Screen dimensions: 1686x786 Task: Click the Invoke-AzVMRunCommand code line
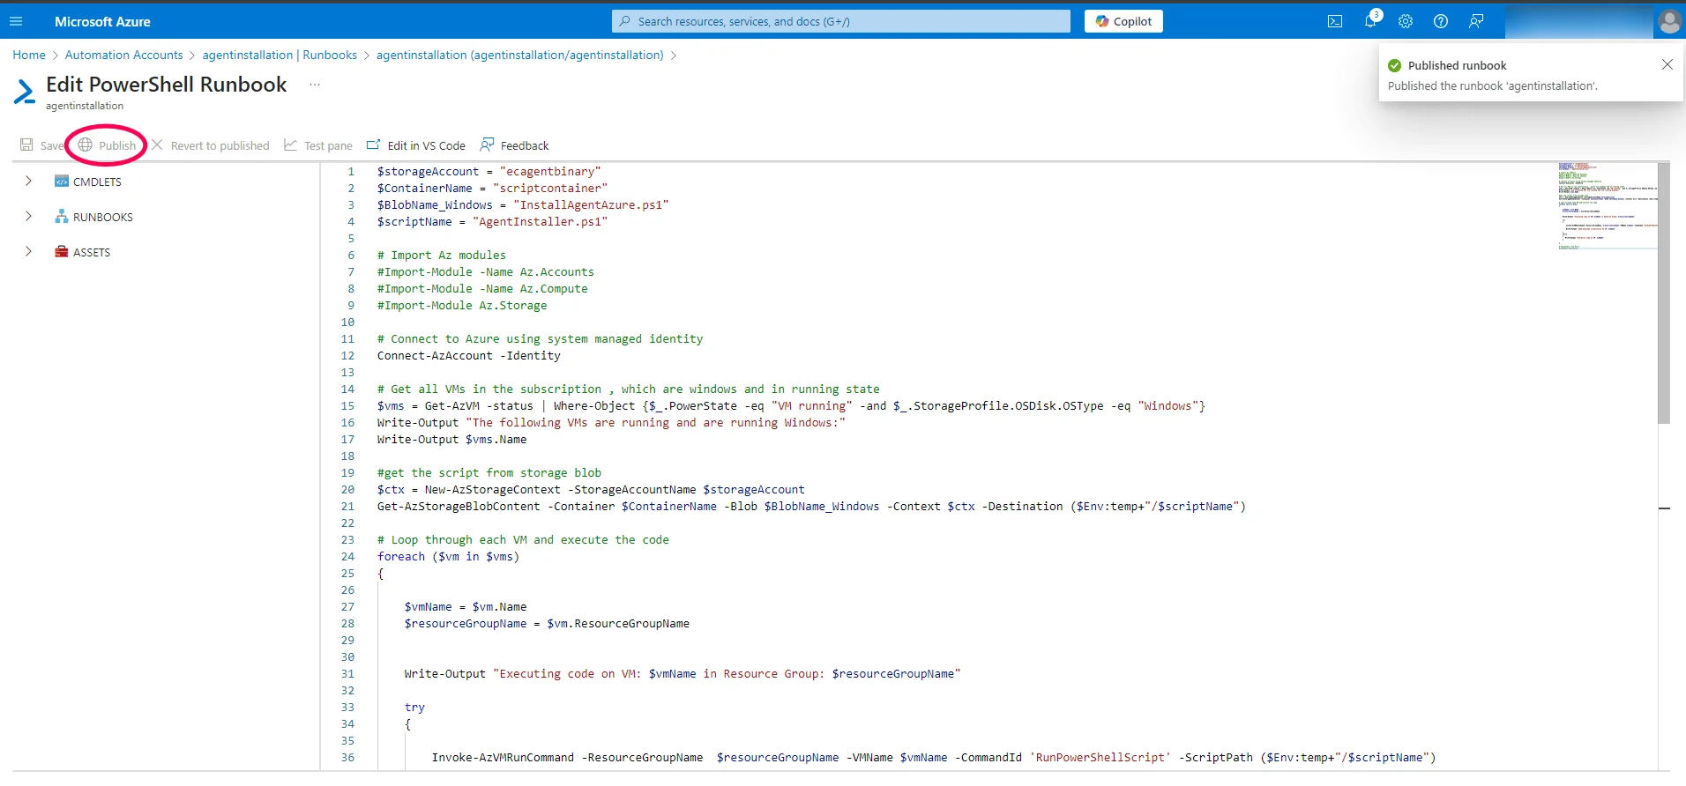934,758
